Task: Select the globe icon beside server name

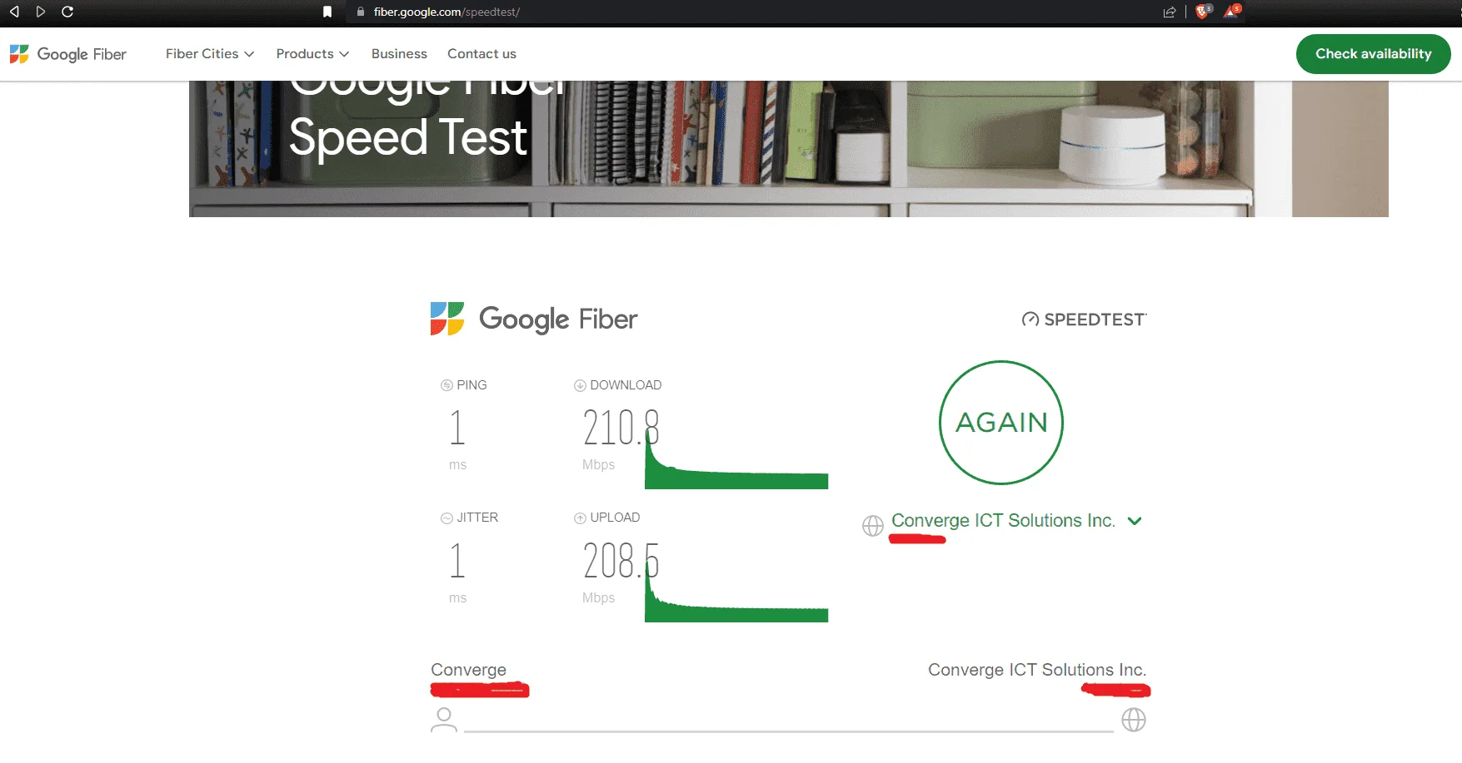Action: pos(872,526)
